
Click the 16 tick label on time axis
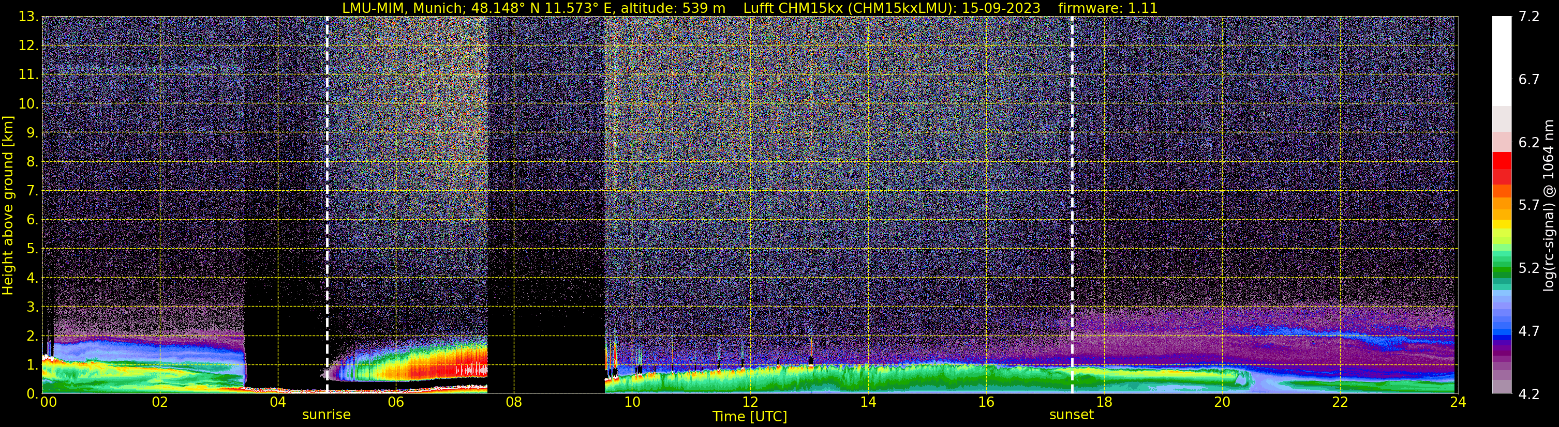pos(986,403)
